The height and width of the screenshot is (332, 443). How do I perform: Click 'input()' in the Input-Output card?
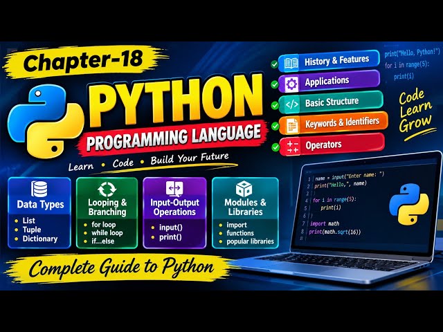click(x=171, y=228)
